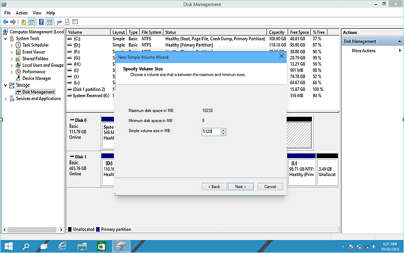Open the Action menu
Viewport: 404px width, 253px height.
[21, 13]
